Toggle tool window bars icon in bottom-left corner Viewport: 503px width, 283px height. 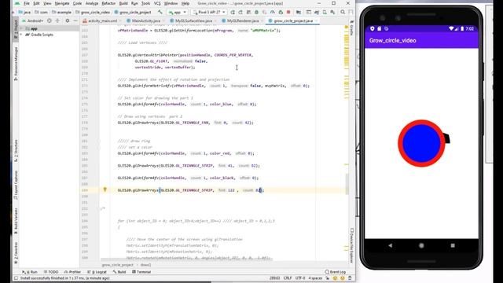tap(16, 277)
